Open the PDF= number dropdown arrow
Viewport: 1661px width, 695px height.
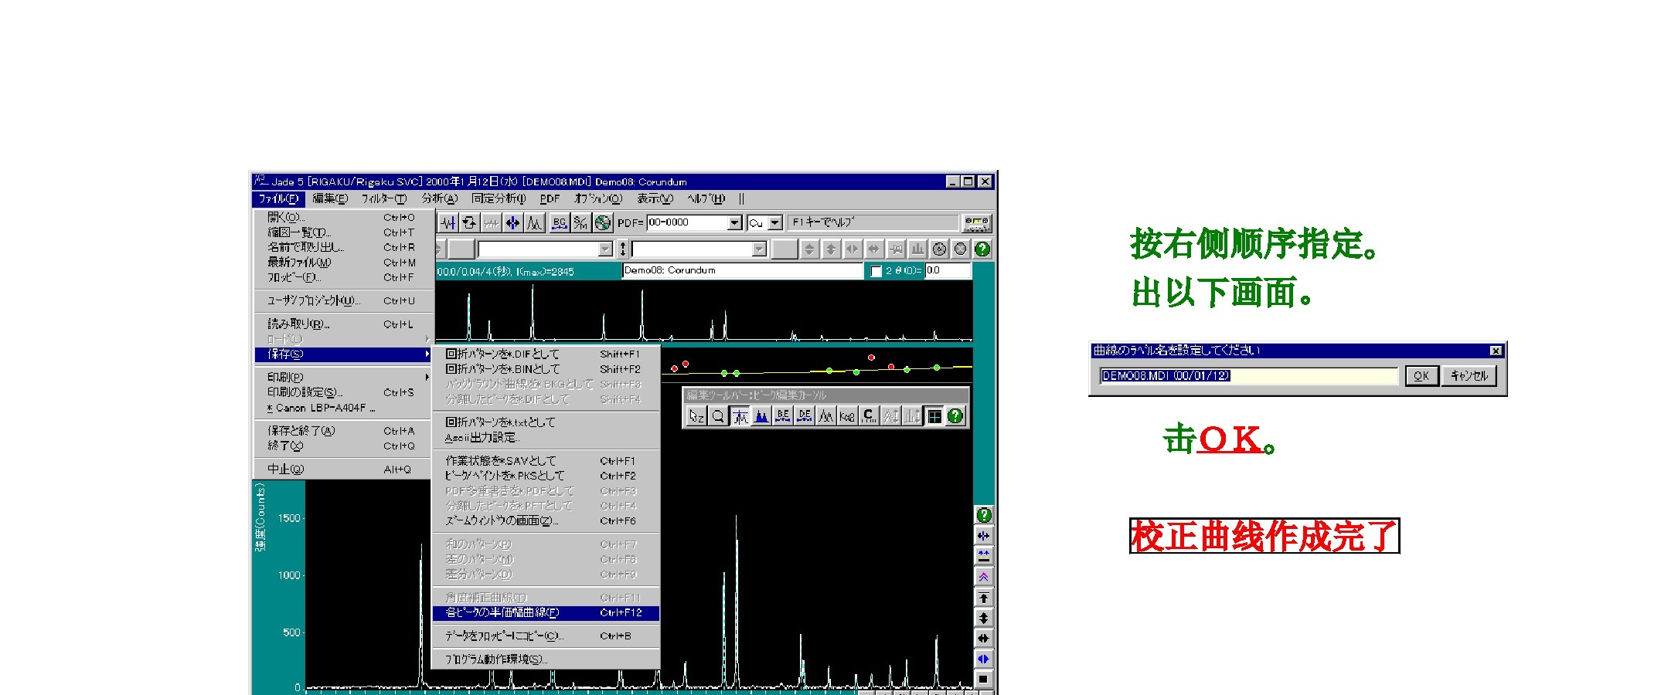[734, 223]
